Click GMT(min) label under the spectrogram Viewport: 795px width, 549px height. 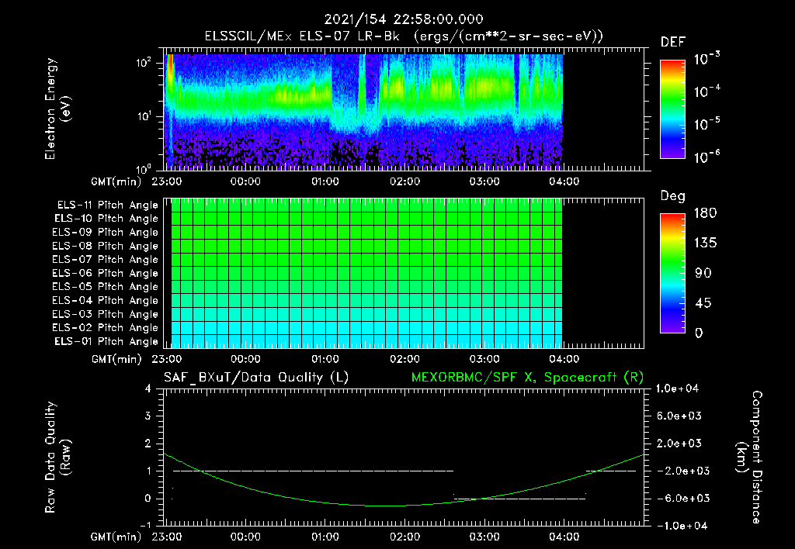pyautogui.click(x=116, y=181)
